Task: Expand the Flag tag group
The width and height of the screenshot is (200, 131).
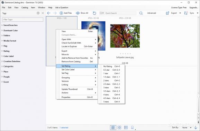Action: [2, 46]
